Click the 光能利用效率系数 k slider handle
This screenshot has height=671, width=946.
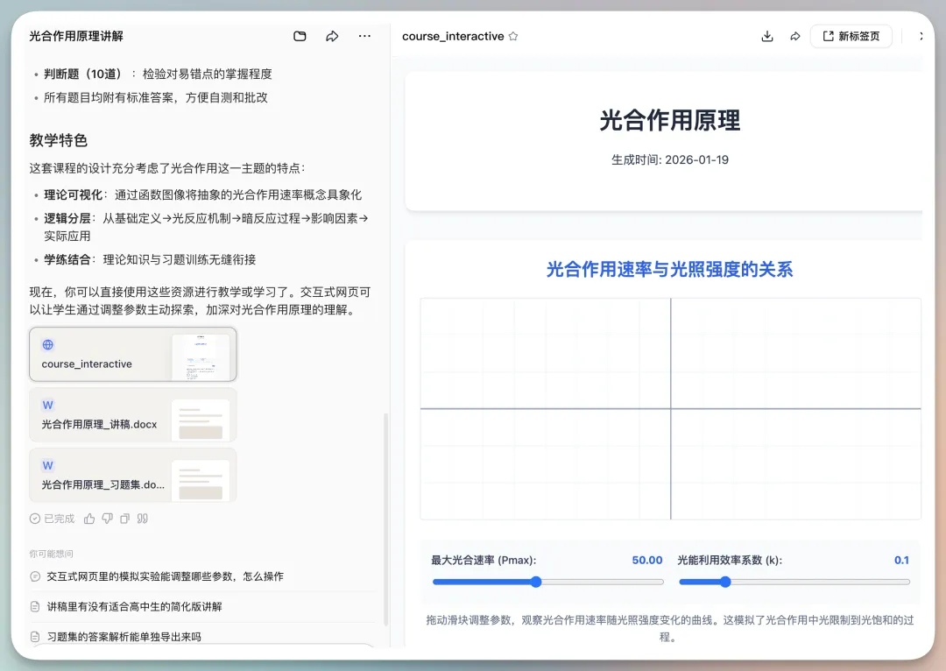click(724, 582)
